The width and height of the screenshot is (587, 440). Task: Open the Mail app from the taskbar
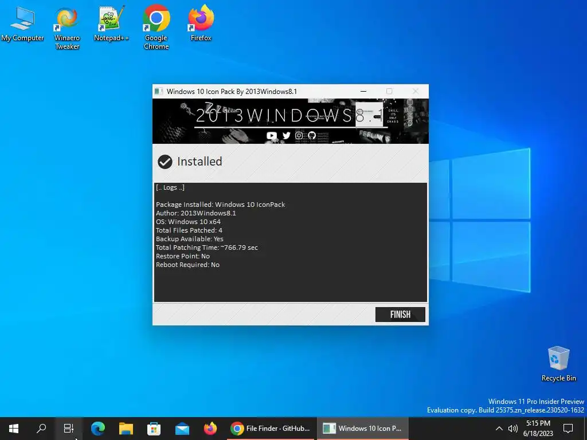tap(182, 429)
